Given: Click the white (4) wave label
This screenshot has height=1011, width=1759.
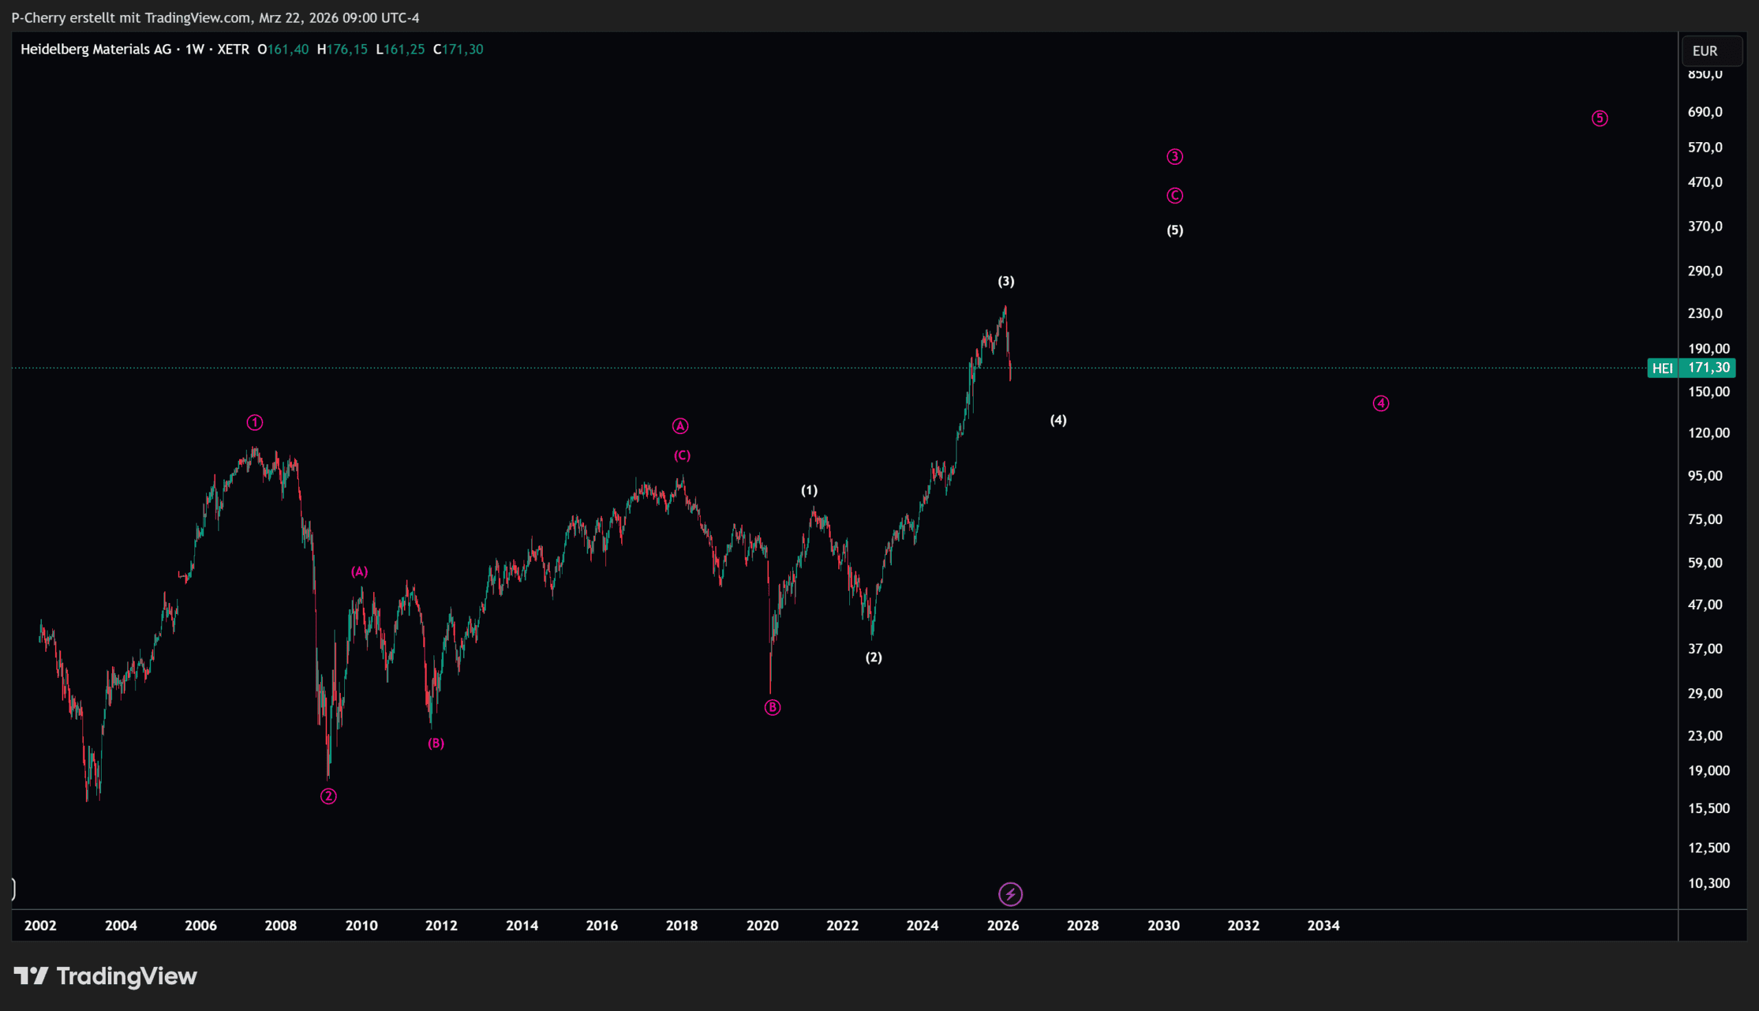Looking at the screenshot, I should click(1057, 420).
